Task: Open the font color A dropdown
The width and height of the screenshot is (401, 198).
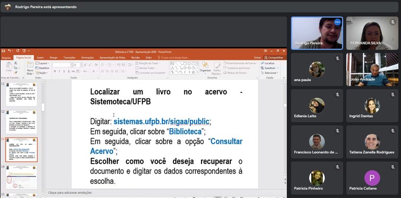Action: tap(95, 71)
